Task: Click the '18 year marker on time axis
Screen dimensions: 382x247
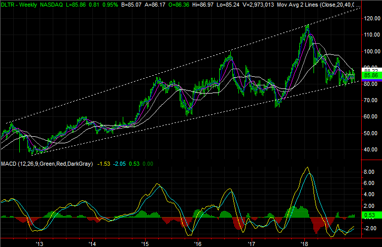Action: click(x=304, y=243)
